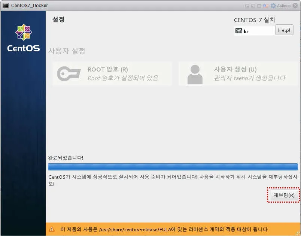Click the second window-size icon in title bar
This screenshot has width=301, height=236.
point(253,6)
